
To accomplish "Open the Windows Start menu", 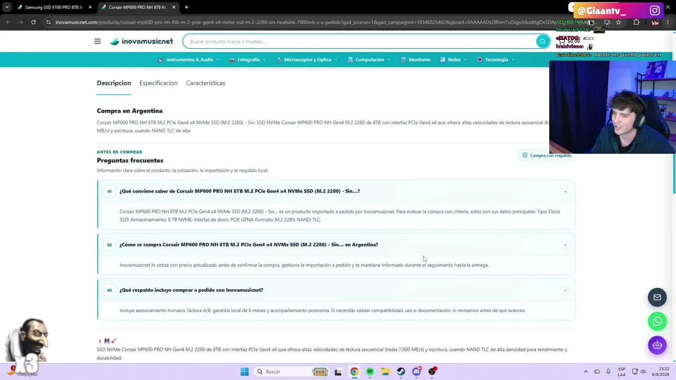I will [x=245, y=372].
